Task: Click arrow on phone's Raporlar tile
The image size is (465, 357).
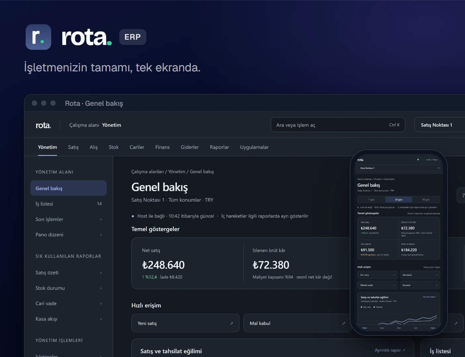Action: [x=437, y=285]
